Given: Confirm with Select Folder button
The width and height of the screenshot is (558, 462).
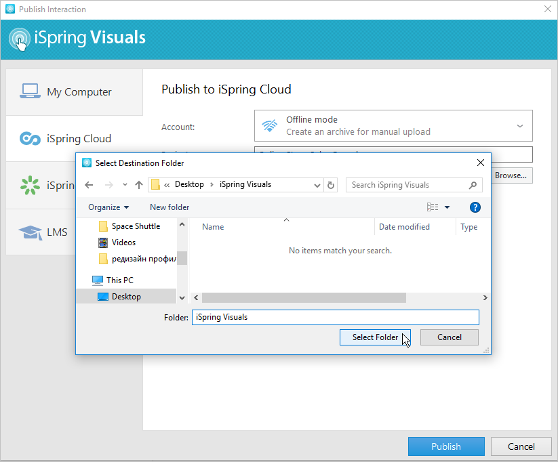Looking at the screenshot, I should point(375,337).
